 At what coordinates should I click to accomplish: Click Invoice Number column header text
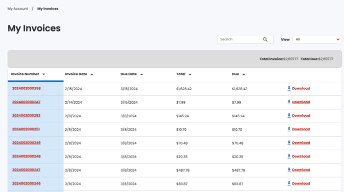pyautogui.click(x=25, y=74)
